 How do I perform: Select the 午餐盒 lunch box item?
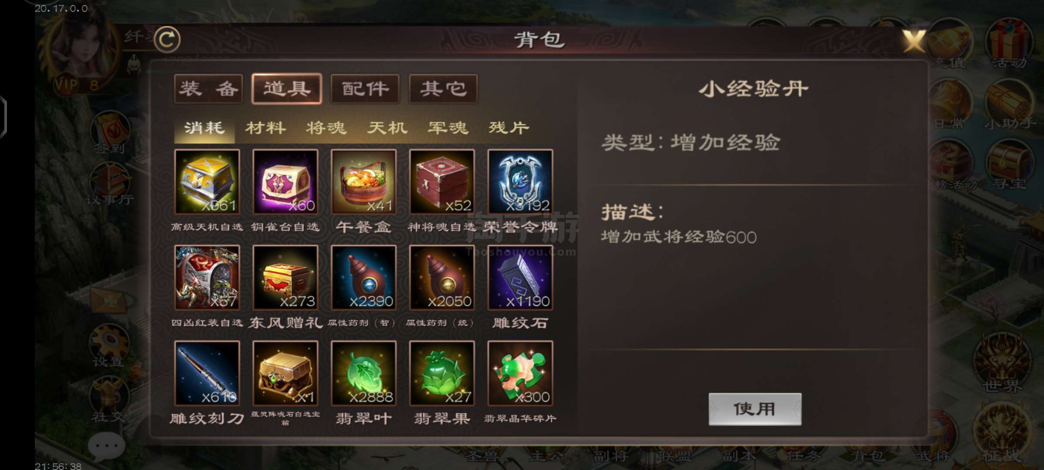[x=364, y=181]
